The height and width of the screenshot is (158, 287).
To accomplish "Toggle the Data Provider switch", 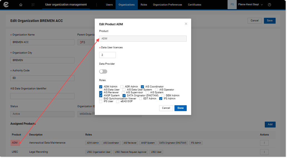I will (x=103, y=72).
